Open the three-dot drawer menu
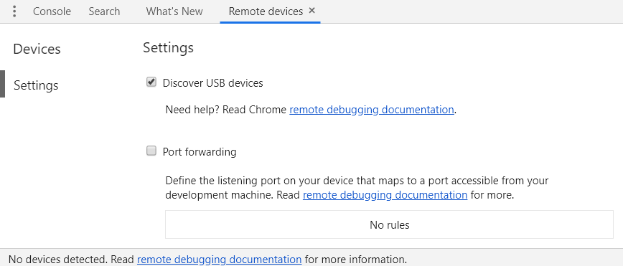Image resolution: width=623 pixels, height=266 pixels. (14, 11)
